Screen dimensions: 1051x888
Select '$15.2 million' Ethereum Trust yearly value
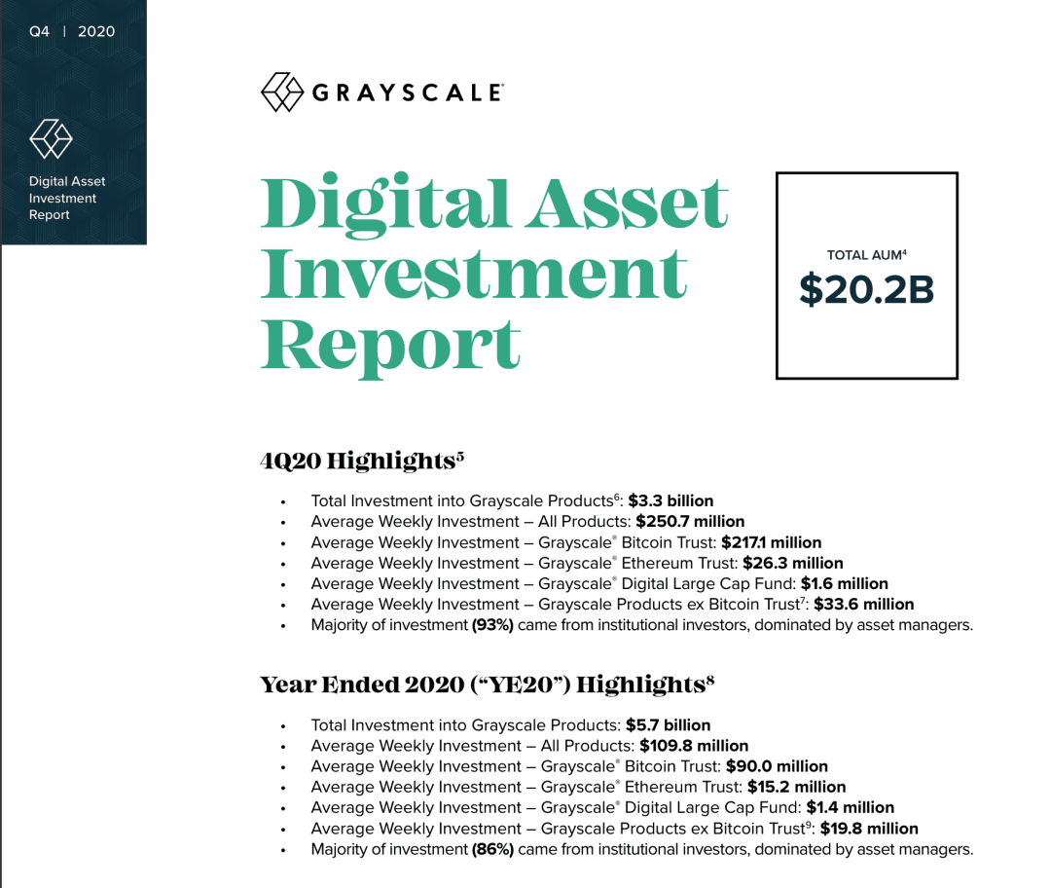click(797, 788)
